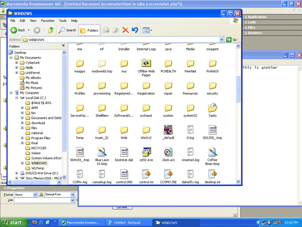Click the file list vertical scrollbar thumb
Screen dimensions: 302x227
(x=238, y=89)
